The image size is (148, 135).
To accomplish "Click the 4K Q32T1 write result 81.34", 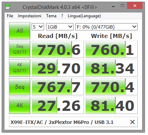I will point(112,68).
